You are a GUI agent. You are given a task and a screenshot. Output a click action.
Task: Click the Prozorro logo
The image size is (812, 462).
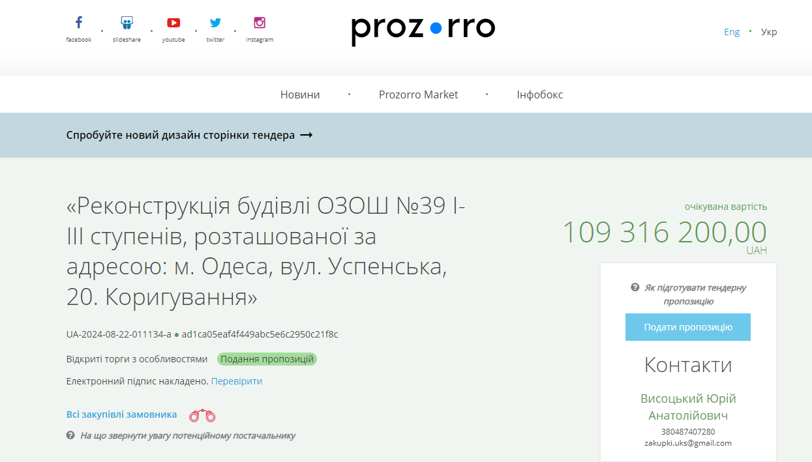coord(423,29)
